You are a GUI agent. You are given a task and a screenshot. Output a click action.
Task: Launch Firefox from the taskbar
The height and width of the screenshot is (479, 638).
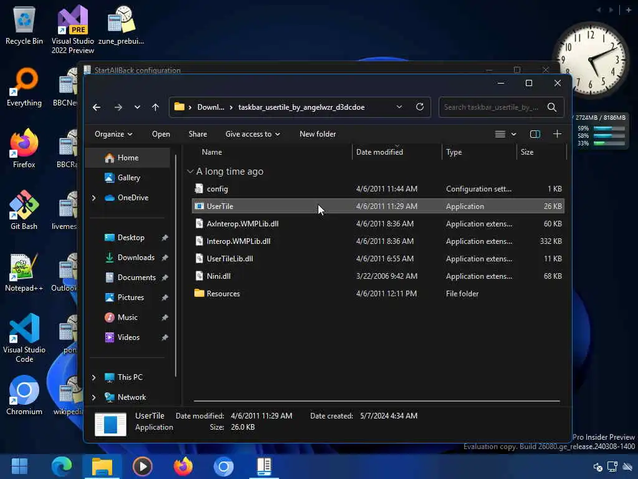(183, 467)
